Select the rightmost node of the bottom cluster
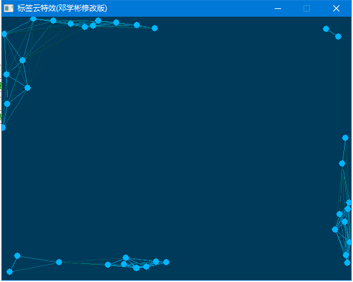This screenshot has width=353, height=282. 166,262
